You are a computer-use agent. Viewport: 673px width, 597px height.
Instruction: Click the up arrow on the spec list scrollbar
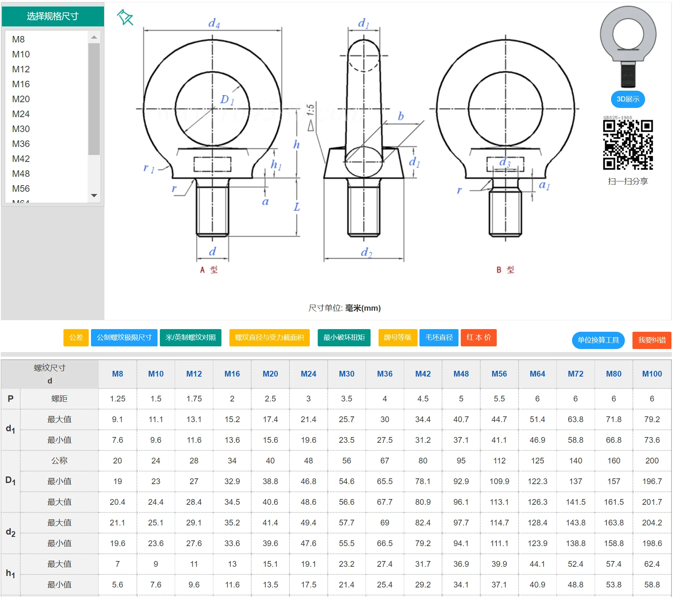click(x=94, y=38)
